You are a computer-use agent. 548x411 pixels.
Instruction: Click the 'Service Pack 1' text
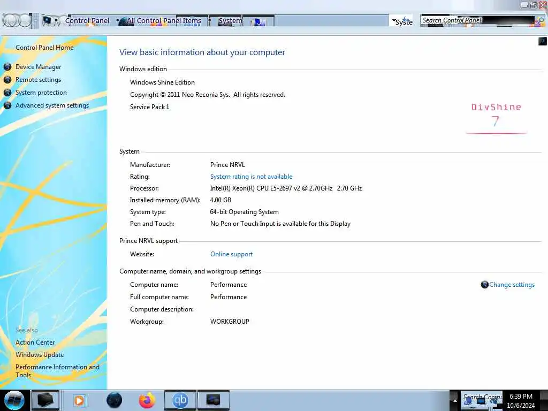tap(150, 107)
